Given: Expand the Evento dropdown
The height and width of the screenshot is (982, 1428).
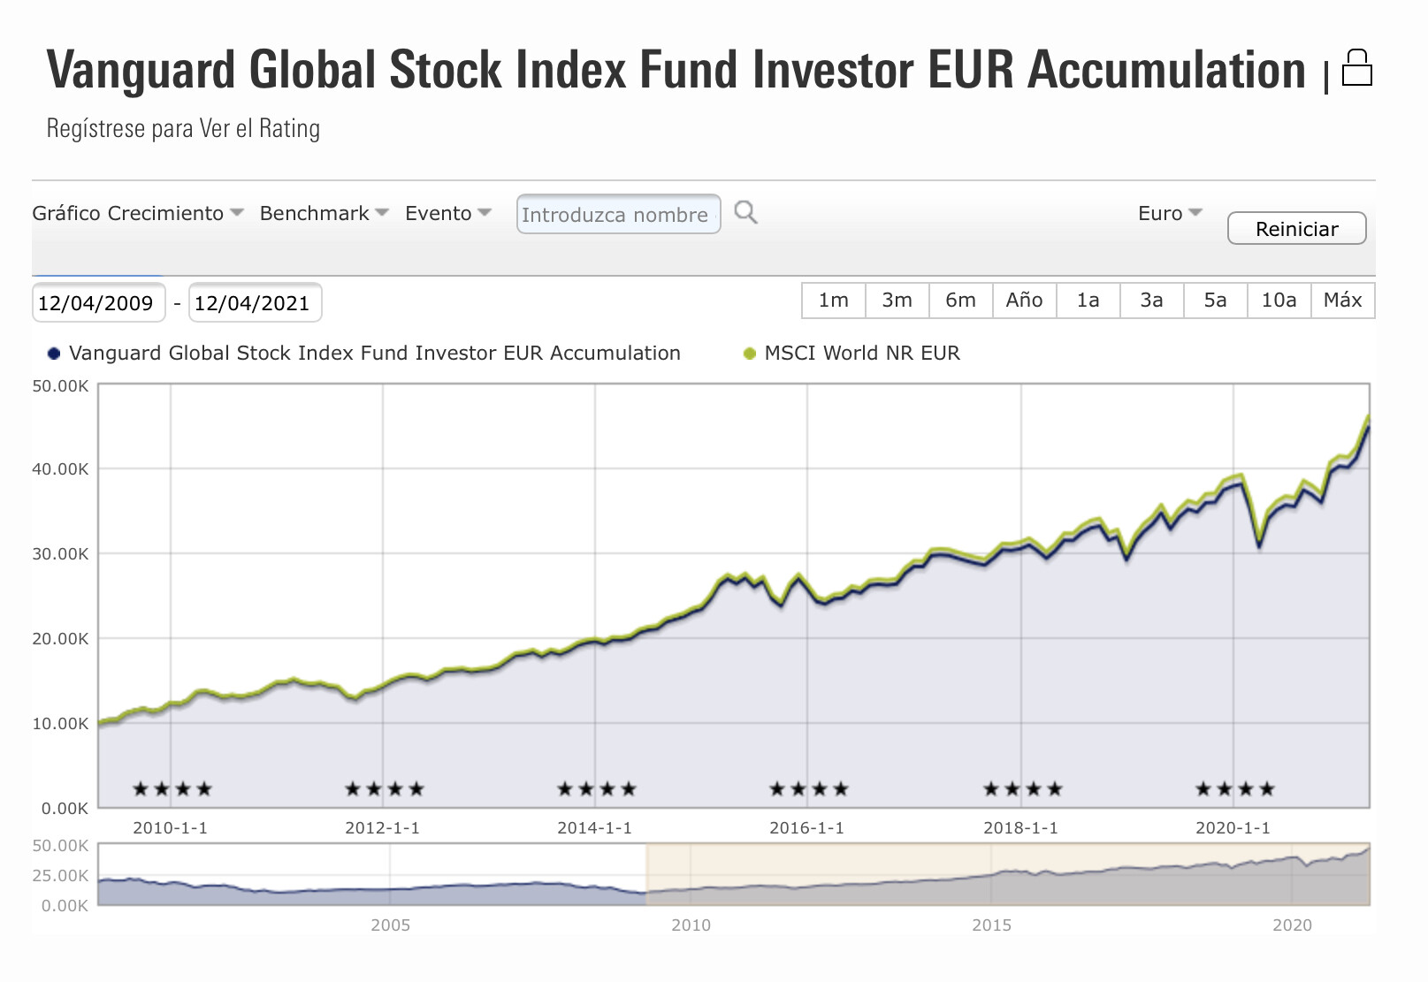Looking at the screenshot, I should point(448,213).
